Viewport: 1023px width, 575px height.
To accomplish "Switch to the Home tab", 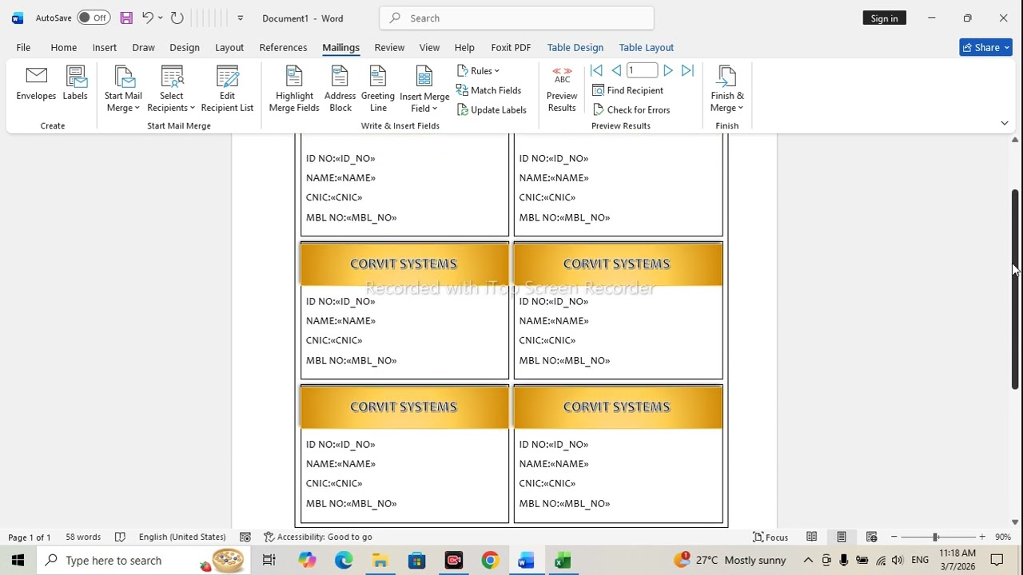I will point(64,47).
